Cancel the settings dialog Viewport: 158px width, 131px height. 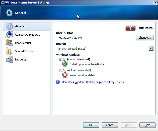(110, 125)
